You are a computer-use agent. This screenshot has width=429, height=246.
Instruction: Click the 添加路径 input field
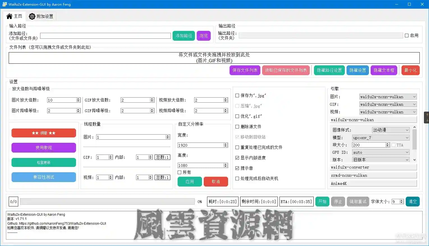(105, 36)
